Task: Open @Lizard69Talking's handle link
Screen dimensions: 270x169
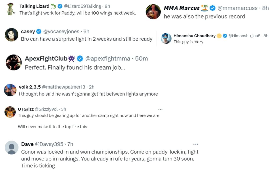Action: 83,6
